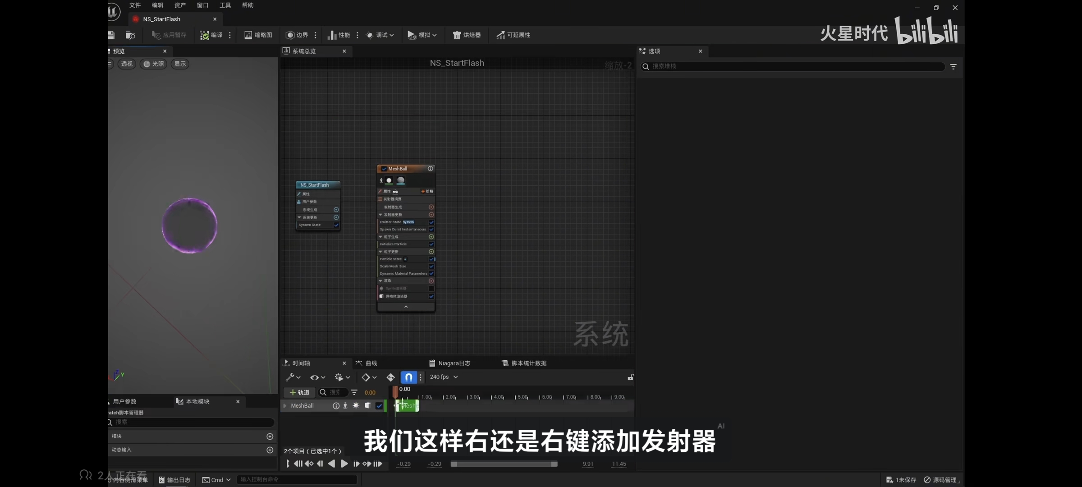Click the timeline range scrollbar slider

tap(504, 464)
